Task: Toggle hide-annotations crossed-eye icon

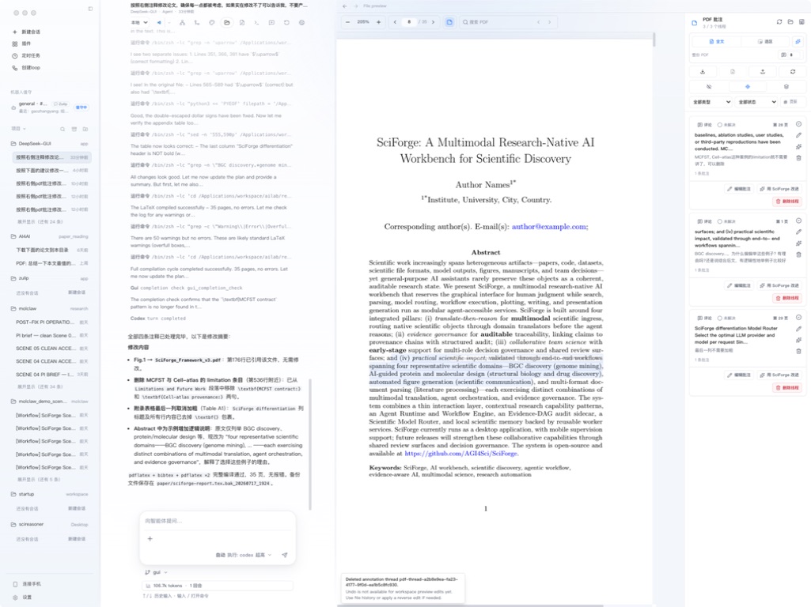Action: [709, 87]
